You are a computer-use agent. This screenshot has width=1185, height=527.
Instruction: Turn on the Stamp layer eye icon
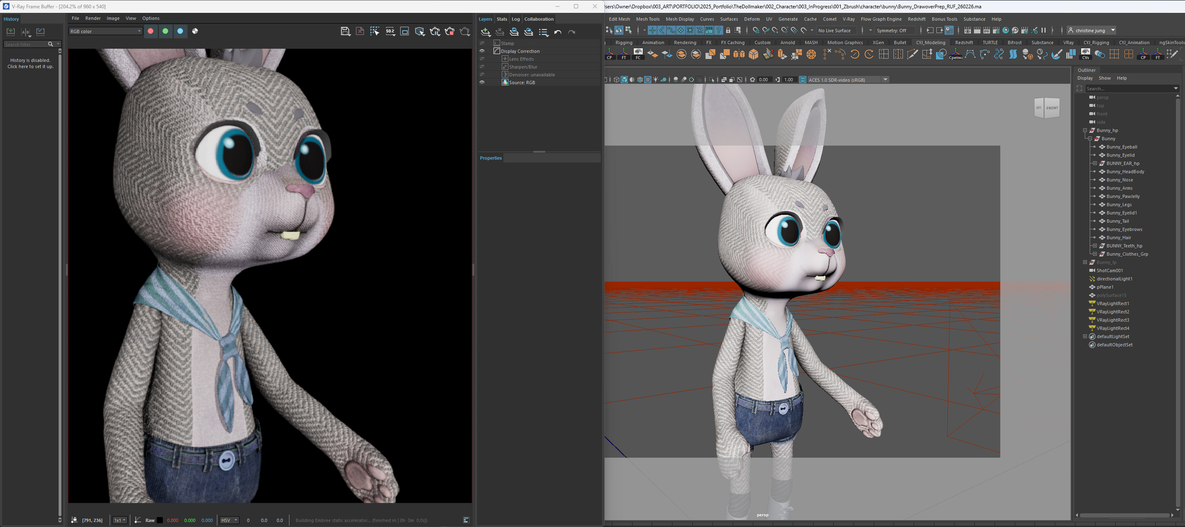[x=482, y=43]
